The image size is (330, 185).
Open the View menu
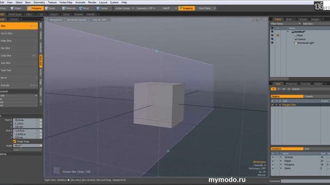(x=10, y=2)
